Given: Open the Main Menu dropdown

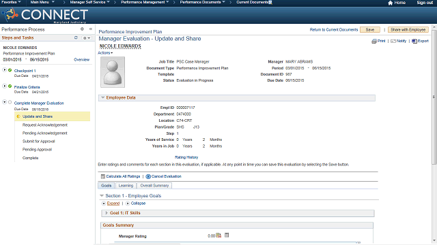Looking at the screenshot, I should pyautogui.click(x=42, y=2).
